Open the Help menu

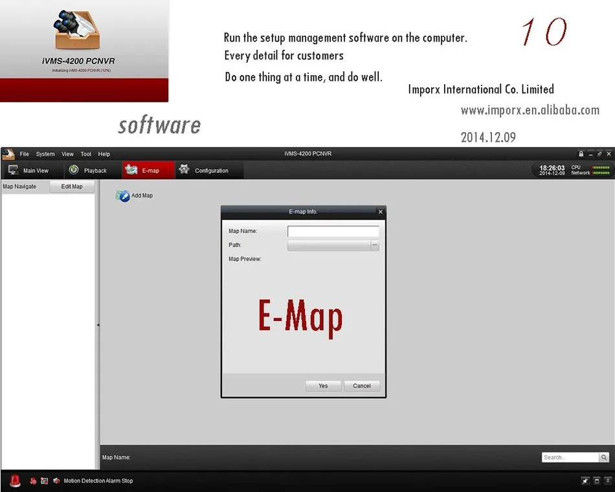tap(104, 154)
